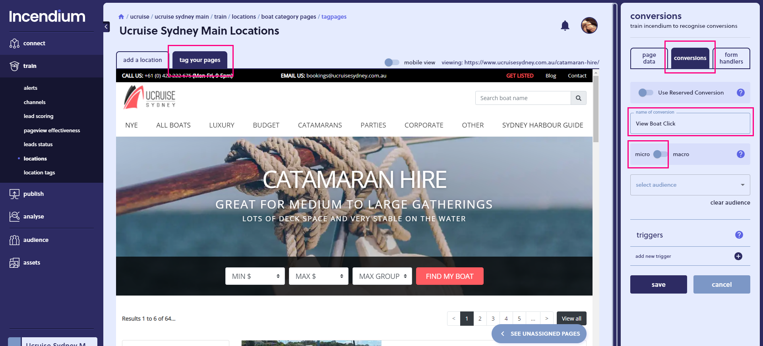Screen dimensions: 763x346
Task: Open the CATAMARANS nav item
Action: tap(320, 125)
